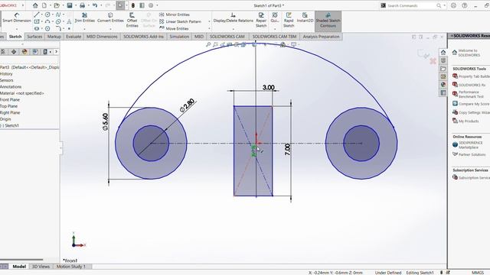490x275 pixels.
Task: Open Display/Delete Relations
Action: point(233,18)
